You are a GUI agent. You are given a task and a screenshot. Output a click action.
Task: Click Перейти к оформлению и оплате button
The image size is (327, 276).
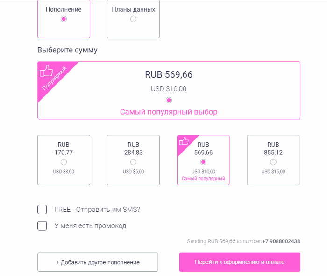240,262
